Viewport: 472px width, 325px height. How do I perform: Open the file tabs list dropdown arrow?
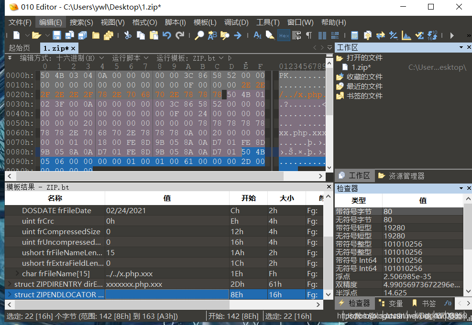click(329, 47)
